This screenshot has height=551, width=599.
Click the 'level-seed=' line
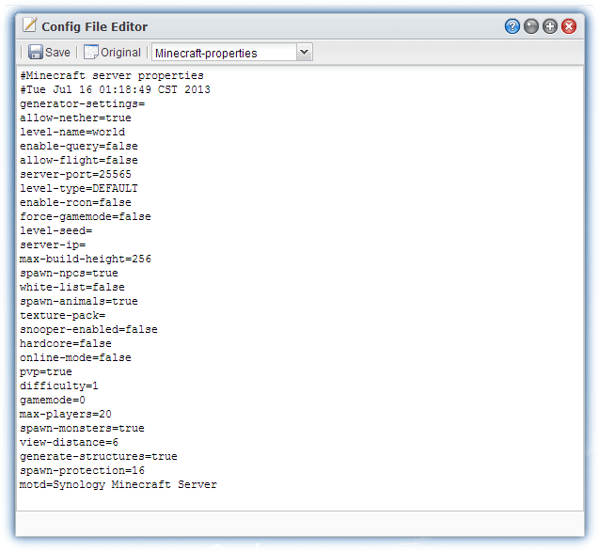pyautogui.click(x=56, y=230)
